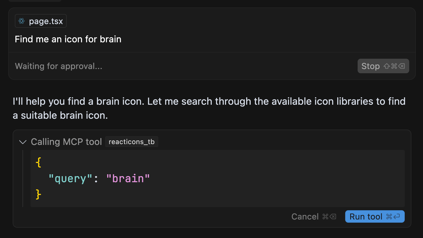This screenshot has height=238, width=423.
Task: Click the command-return shortcut icon on Run tool
Action: click(x=393, y=217)
